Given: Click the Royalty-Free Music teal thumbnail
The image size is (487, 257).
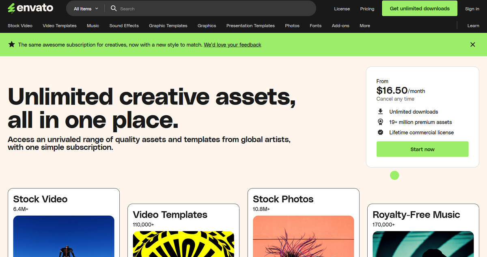Looking at the screenshot, I should pos(423,244).
